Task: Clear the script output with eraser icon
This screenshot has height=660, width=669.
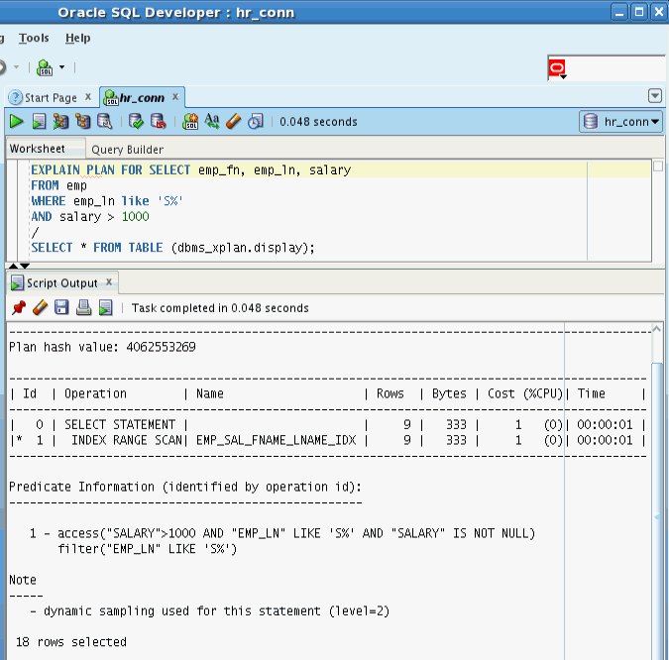Action: (x=40, y=308)
